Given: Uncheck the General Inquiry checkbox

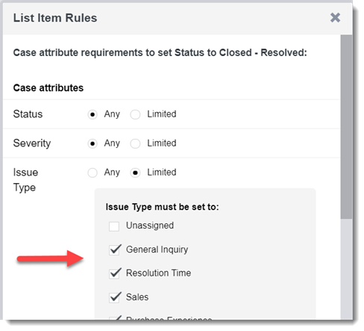Looking at the screenshot, I should (114, 250).
